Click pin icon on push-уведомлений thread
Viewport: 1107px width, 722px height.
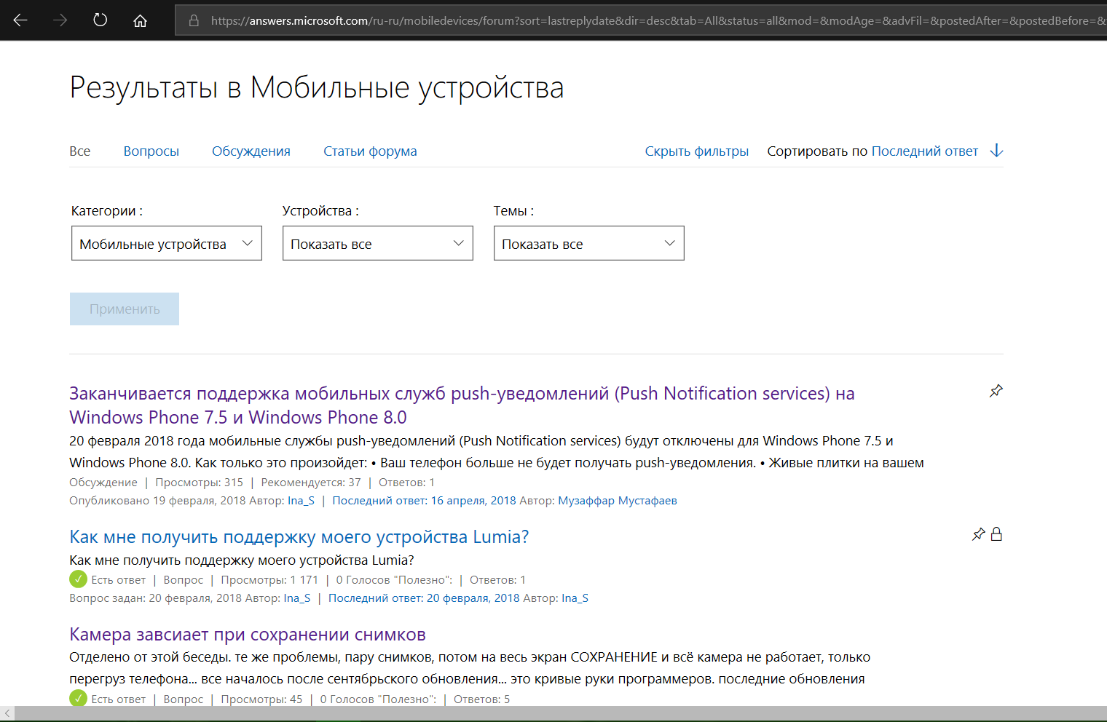pos(996,391)
